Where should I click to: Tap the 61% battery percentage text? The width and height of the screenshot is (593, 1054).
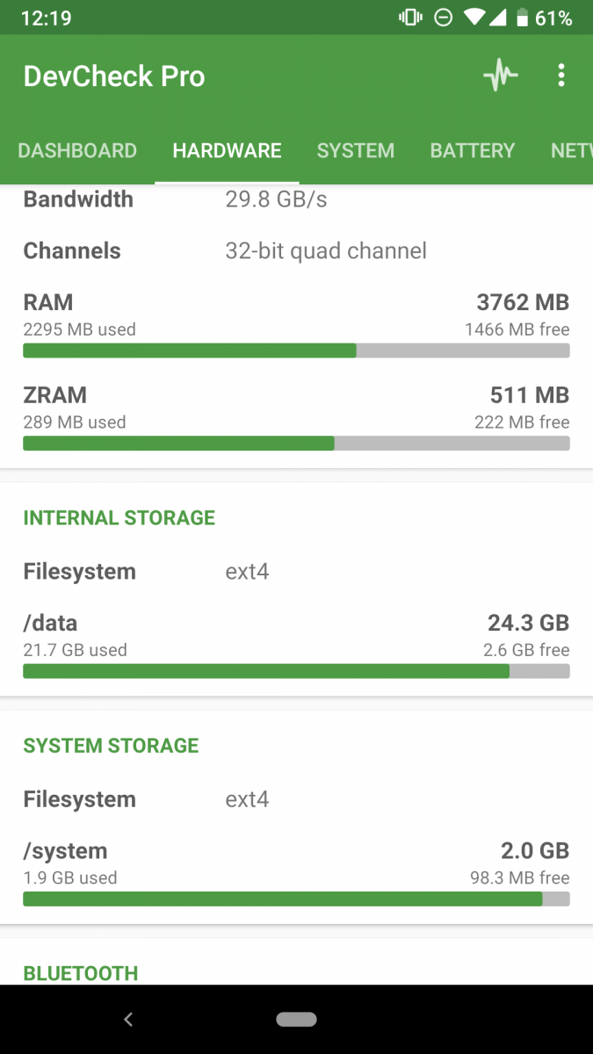(x=553, y=17)
